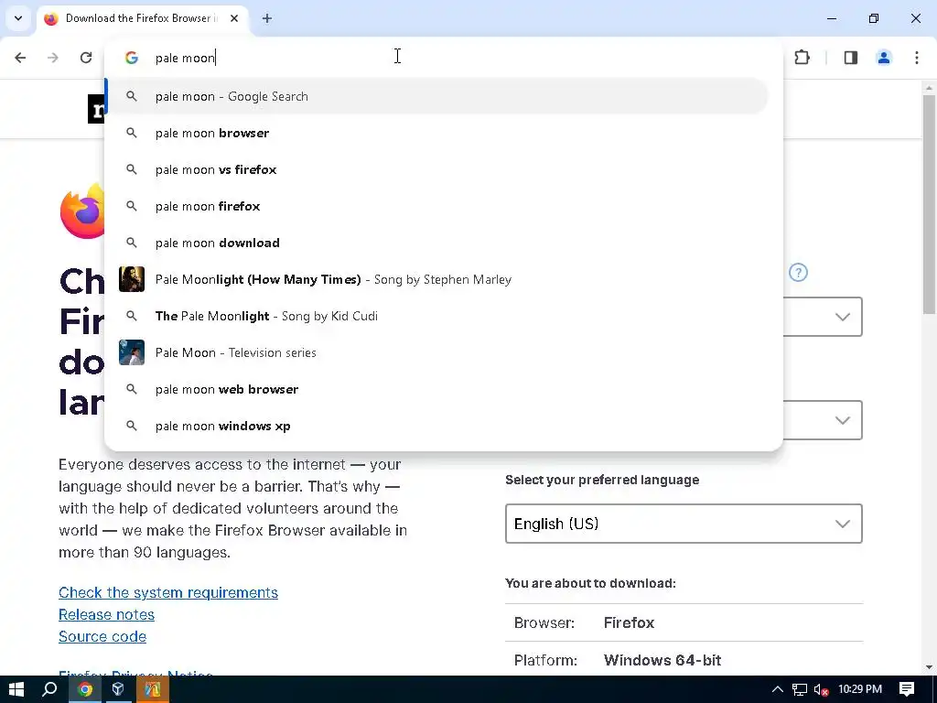
Task: Click the scrollbar down arrow
Action: pos(929,667)
